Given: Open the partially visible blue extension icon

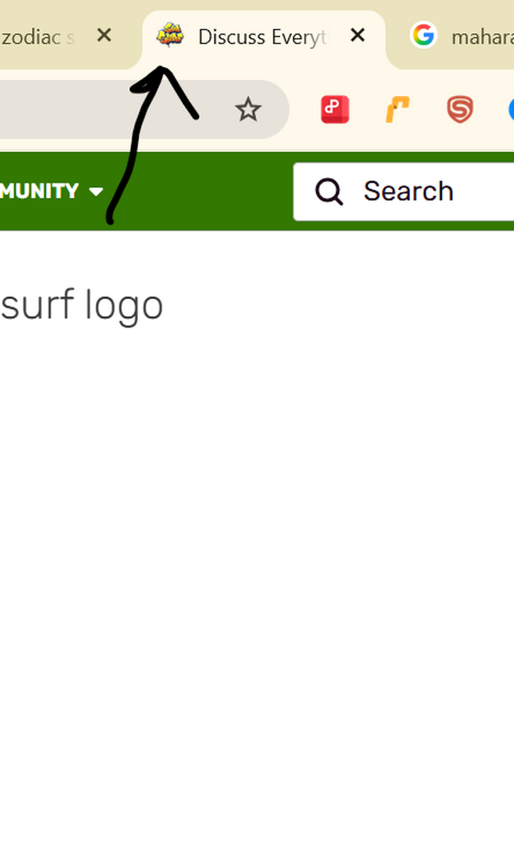Looking at the screenshot, I should pyautogui.click(x=511, y=110).
